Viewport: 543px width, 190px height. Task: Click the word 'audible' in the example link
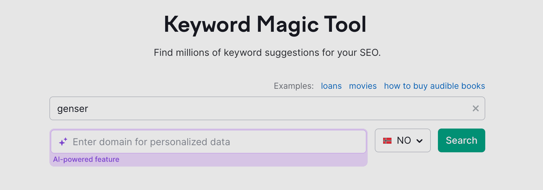click(444, 86)
